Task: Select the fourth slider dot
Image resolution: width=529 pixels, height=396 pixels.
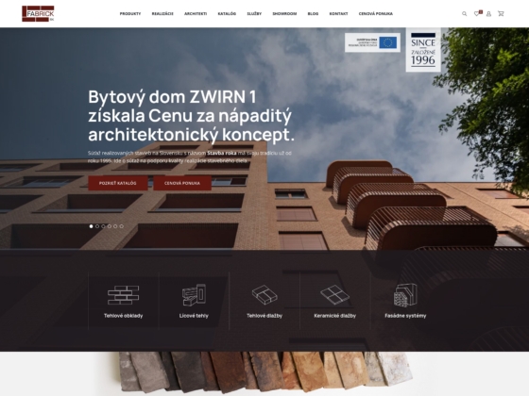Action: (110, 226)
